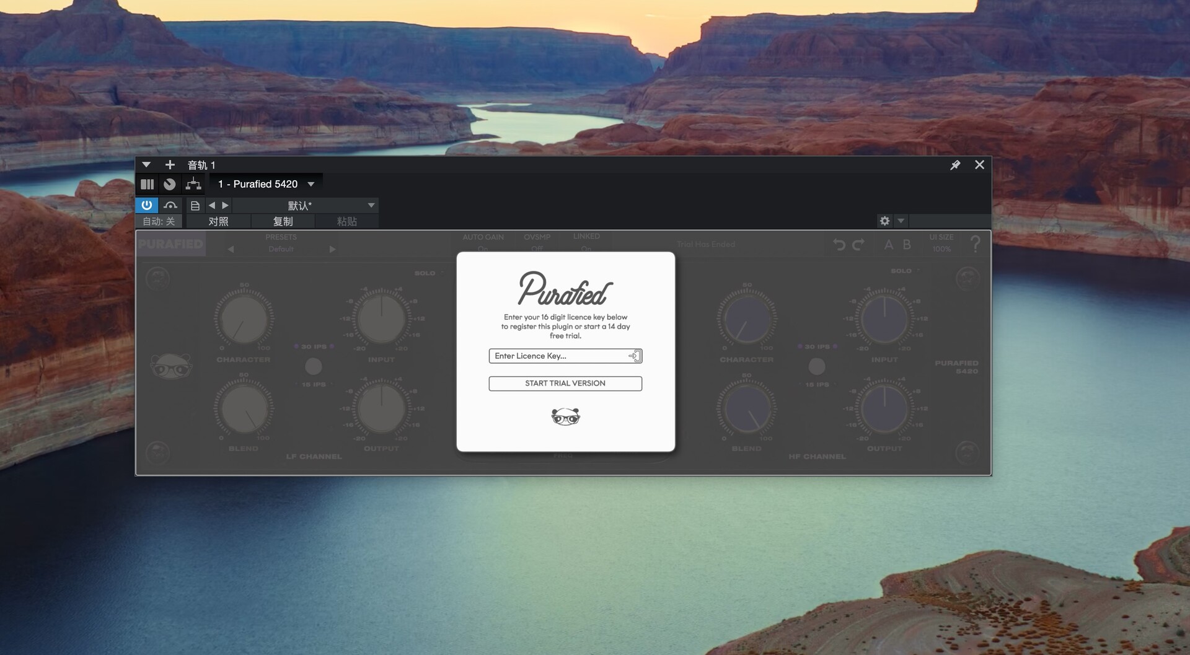Open the routing tree icon

(193, 184)
